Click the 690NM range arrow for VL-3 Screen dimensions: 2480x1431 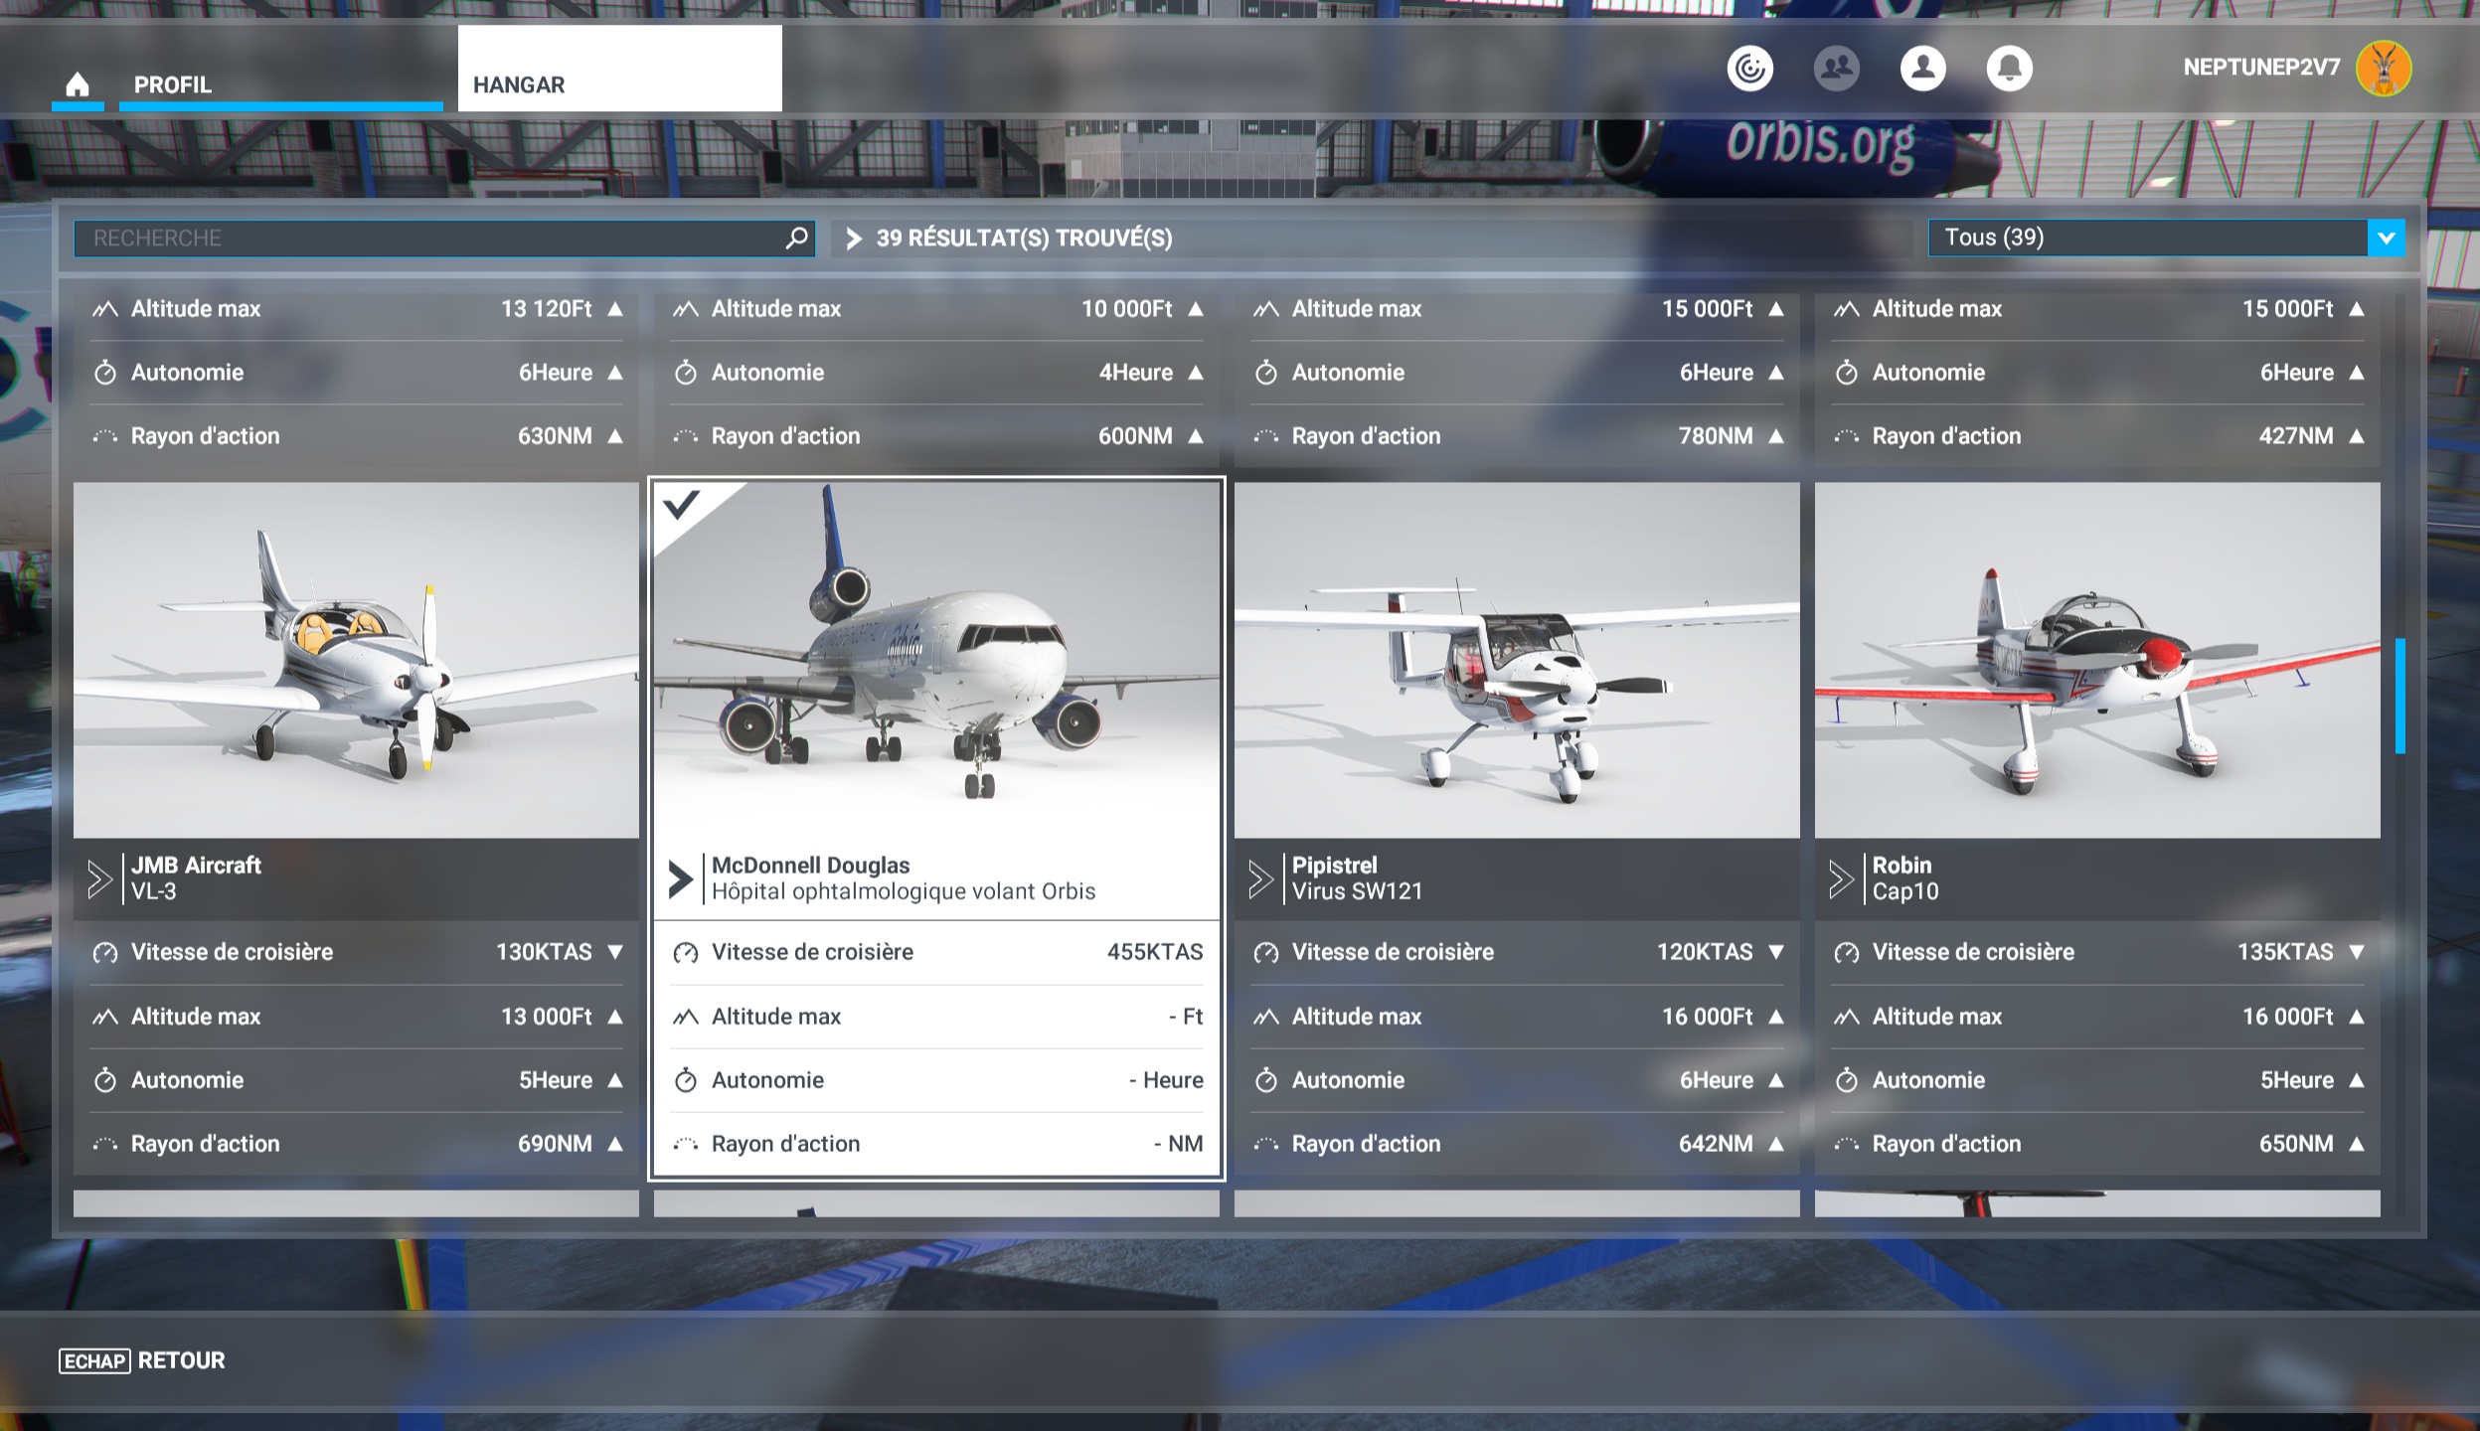(x=615, y=1144)
